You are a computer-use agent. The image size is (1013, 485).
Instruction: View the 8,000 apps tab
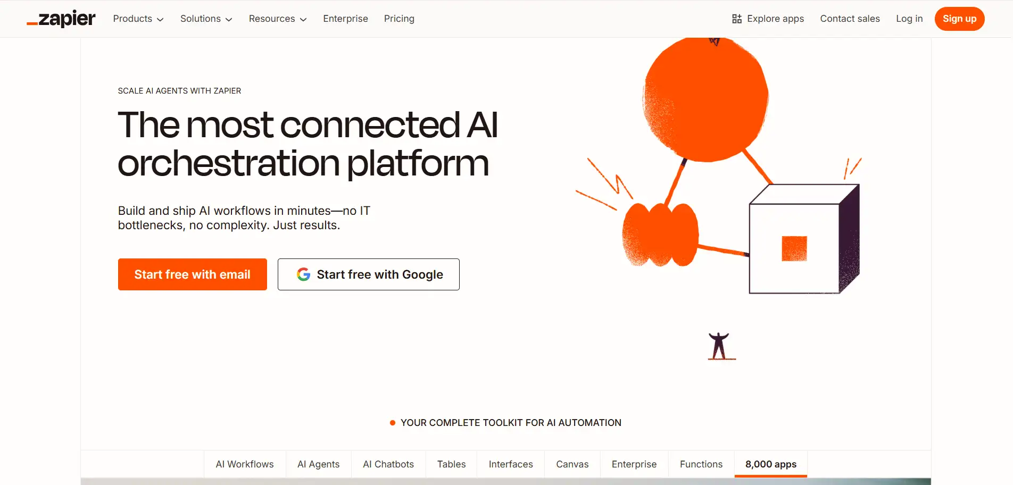[x=770, y=464]
